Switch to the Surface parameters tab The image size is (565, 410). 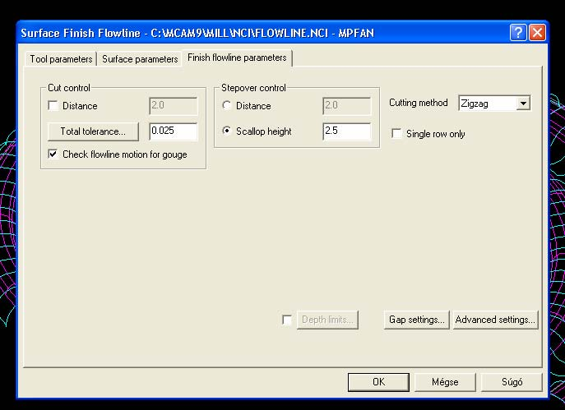point(140,59)
